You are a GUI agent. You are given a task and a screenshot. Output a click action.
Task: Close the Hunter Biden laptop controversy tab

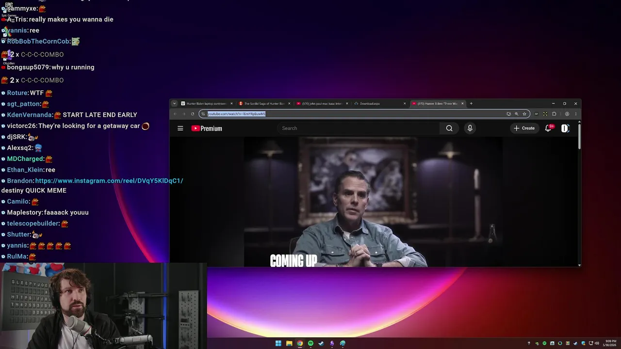231,103
